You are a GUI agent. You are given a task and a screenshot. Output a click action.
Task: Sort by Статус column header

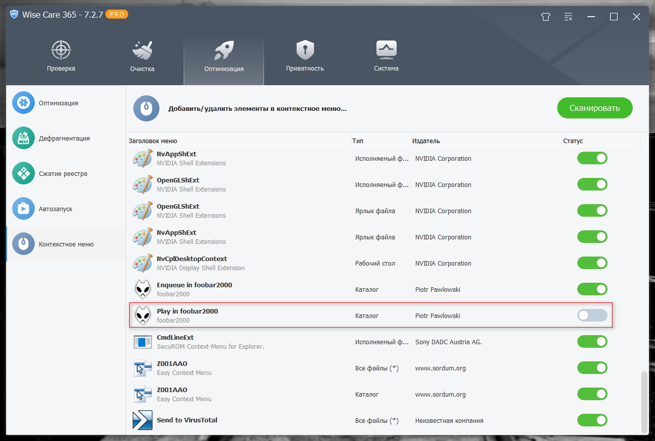[601, 141]
